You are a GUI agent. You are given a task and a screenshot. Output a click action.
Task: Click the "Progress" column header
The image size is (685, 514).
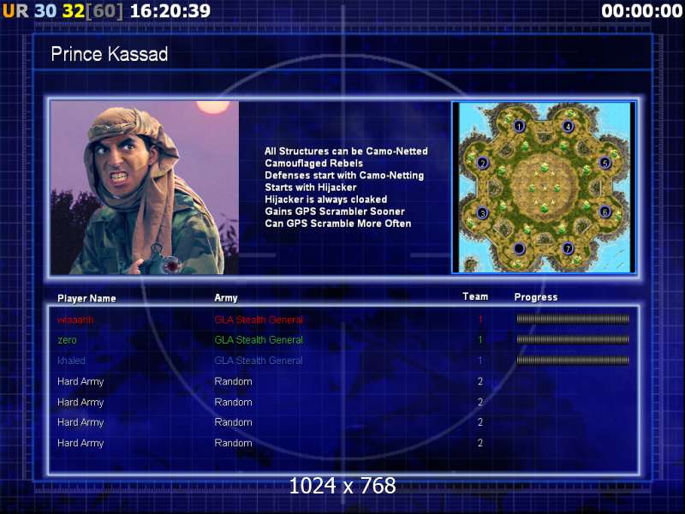(x=536, y=297)
